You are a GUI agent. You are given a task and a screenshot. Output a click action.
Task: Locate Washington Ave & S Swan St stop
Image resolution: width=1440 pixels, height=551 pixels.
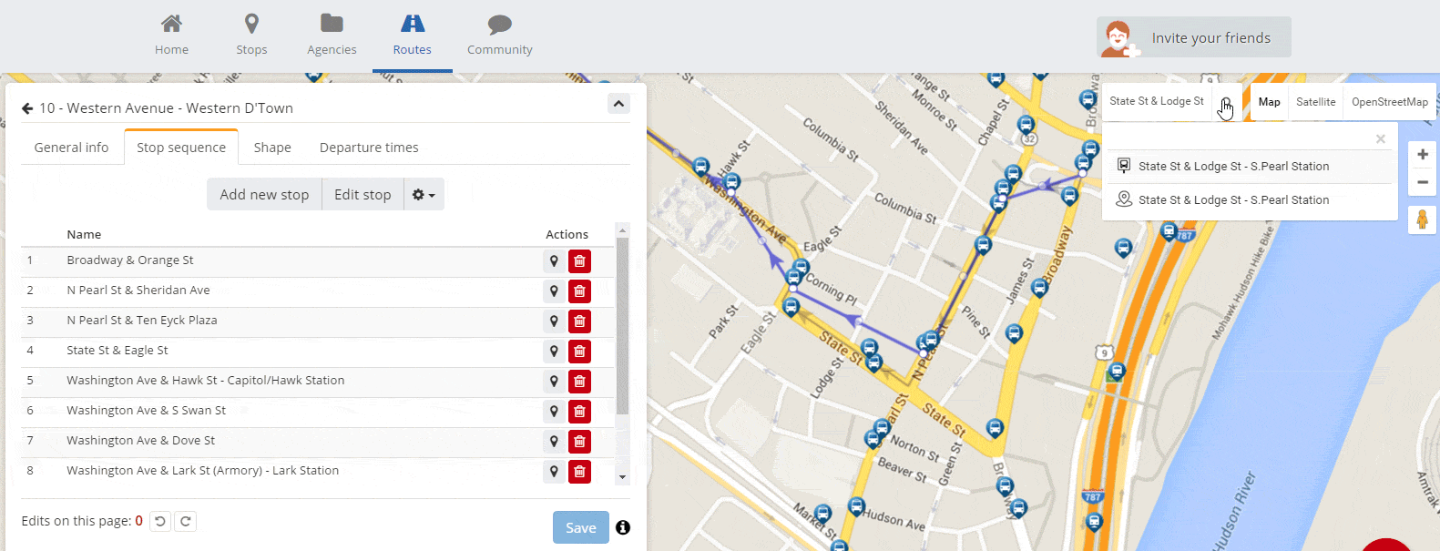click(554, 412)
